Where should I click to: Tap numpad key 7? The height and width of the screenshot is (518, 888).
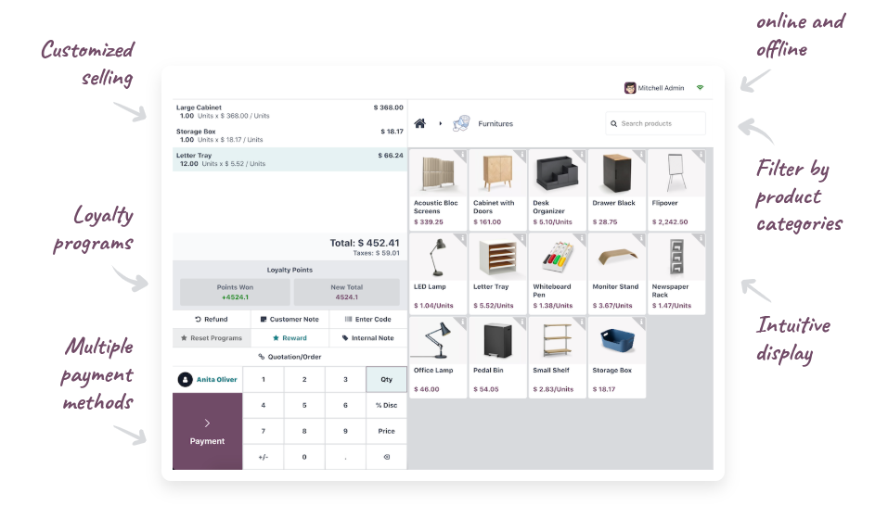click(x=264, y=431)
